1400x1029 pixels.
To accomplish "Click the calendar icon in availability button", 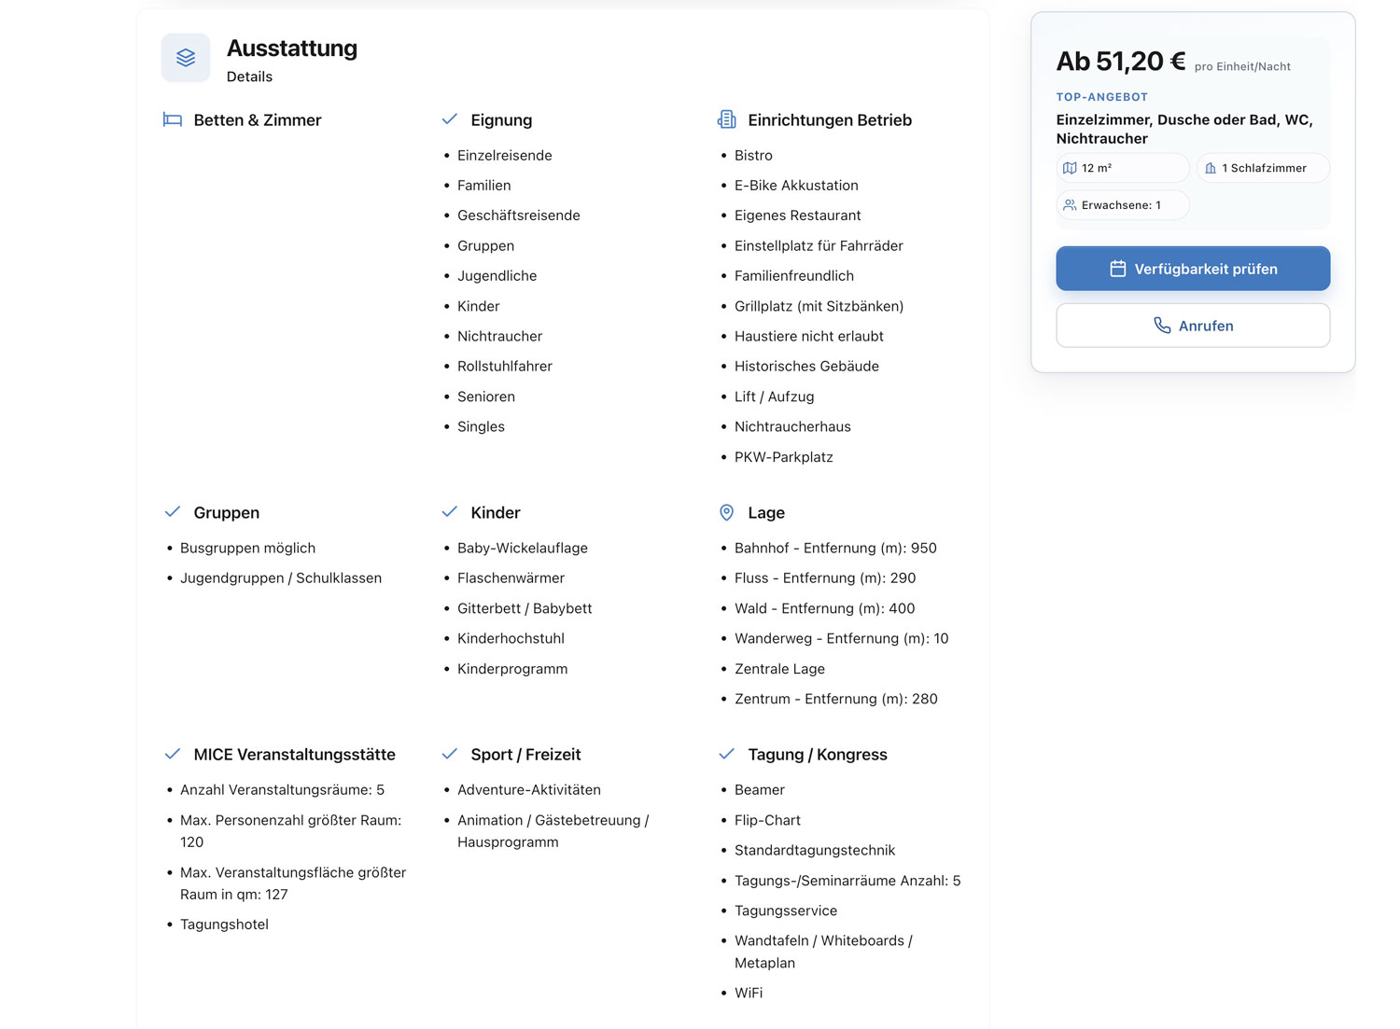I will pos(1117,269).
